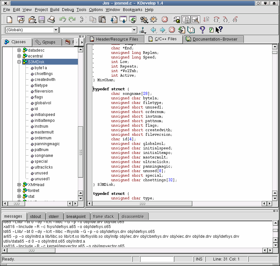Image resolution: width=280 pixels, height=266 pixels.
Task: Click the red Stop icon next to the browser arrows
Action: coord(172,30)
